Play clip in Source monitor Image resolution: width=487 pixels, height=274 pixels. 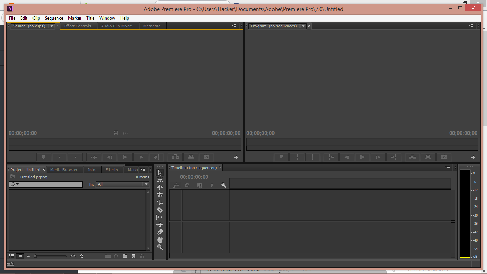[x=125, y=157]
